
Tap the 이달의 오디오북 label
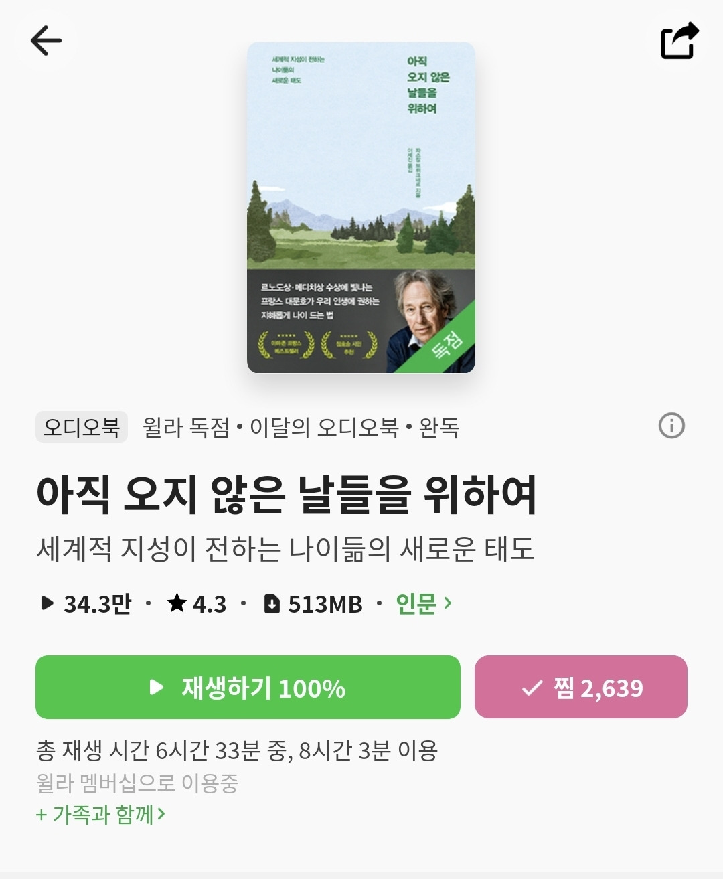coord(325,428)
